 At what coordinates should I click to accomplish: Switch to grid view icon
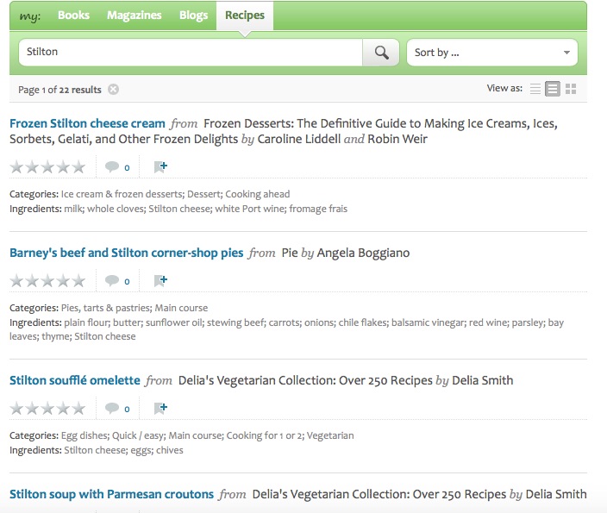pos(571,89)
